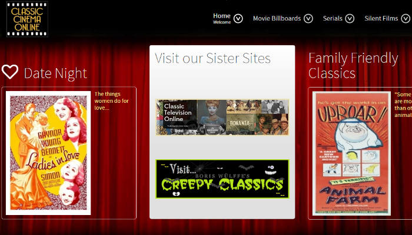412x235 pixels.
Task: Select the Home menu item
Action: tap(222, 16)
